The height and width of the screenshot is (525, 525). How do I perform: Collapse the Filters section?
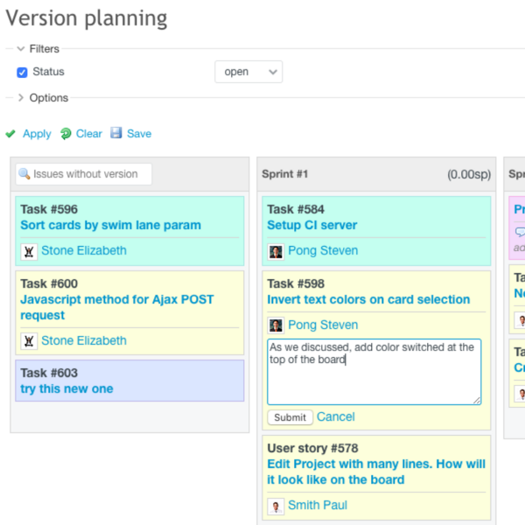pyautogui.click(x=21, y=49)
